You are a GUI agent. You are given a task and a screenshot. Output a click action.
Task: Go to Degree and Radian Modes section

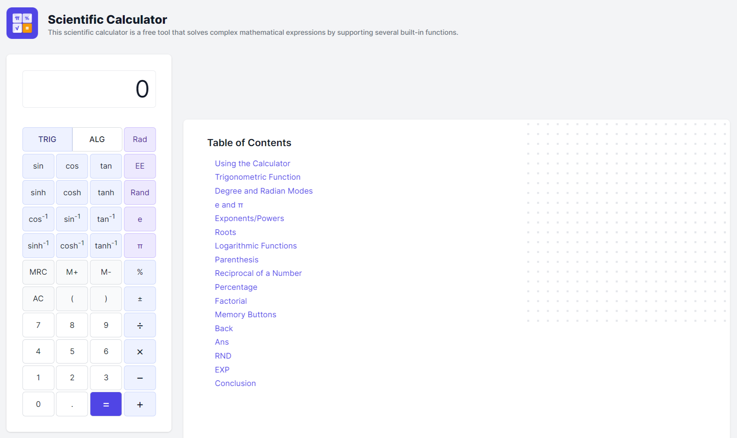pyautogui.click(x=263, y=191)
